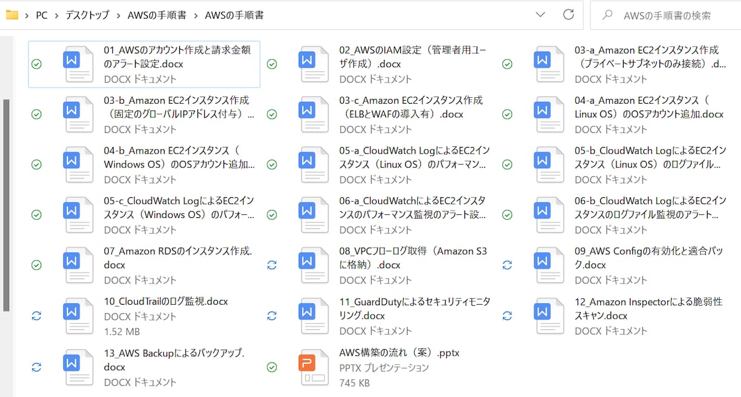This screenshot has width=741, height=397.
Task: Click the synced checkmark beside AWS構築の流れ（案）.pptx
Action: click(x=272, y=367)
